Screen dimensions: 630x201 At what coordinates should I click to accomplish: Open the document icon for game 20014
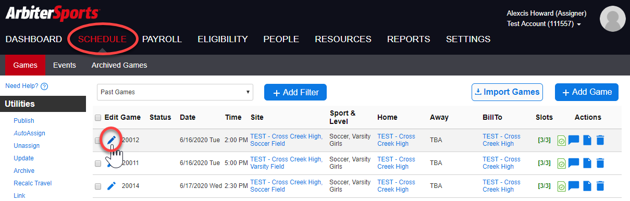pyautogui.click(x=587, y=186)
